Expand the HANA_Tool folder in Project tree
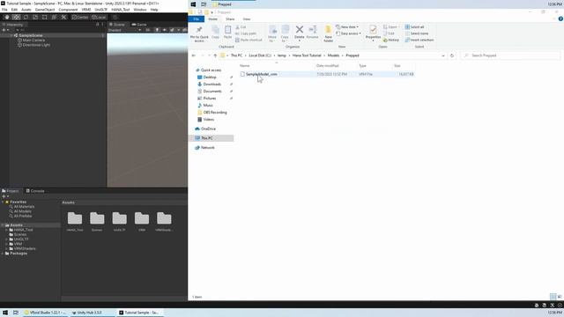The image size is (564, 317). tap(7, 230)
